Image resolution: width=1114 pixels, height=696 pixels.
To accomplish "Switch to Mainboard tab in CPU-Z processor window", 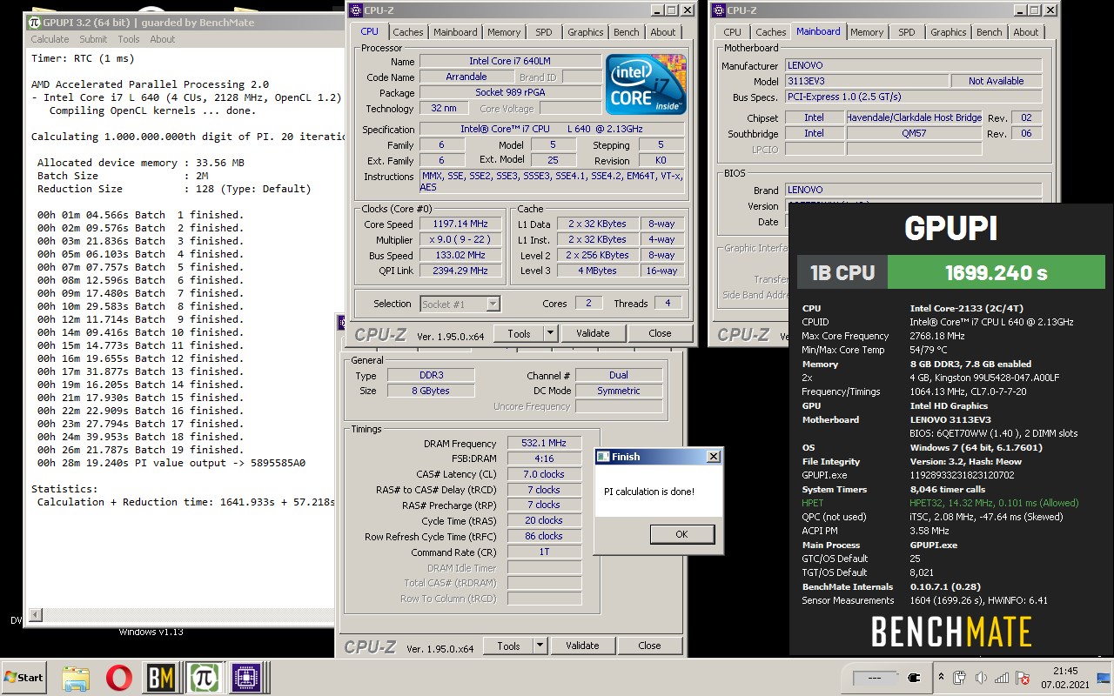I will pyautogui.click(x=456, y=32).
